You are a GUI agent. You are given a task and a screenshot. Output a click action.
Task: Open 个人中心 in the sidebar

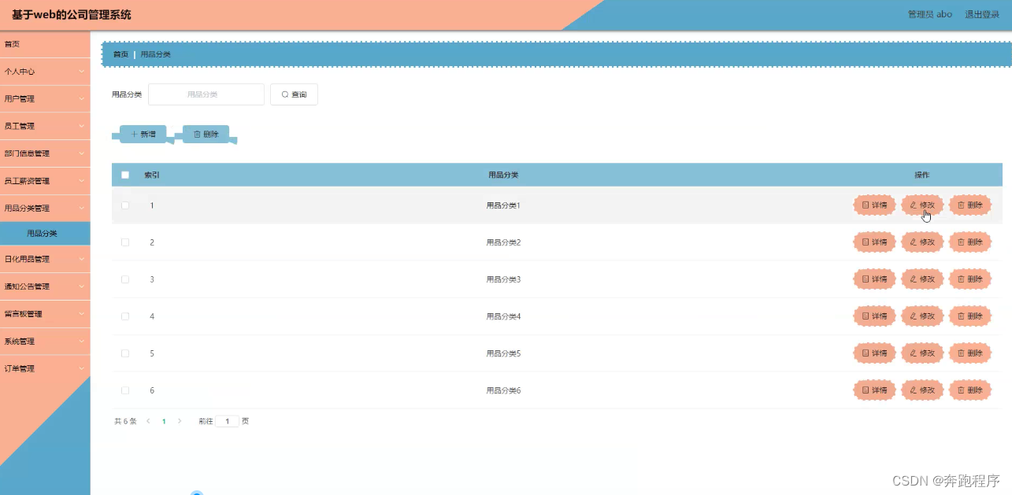pos(45,71)
